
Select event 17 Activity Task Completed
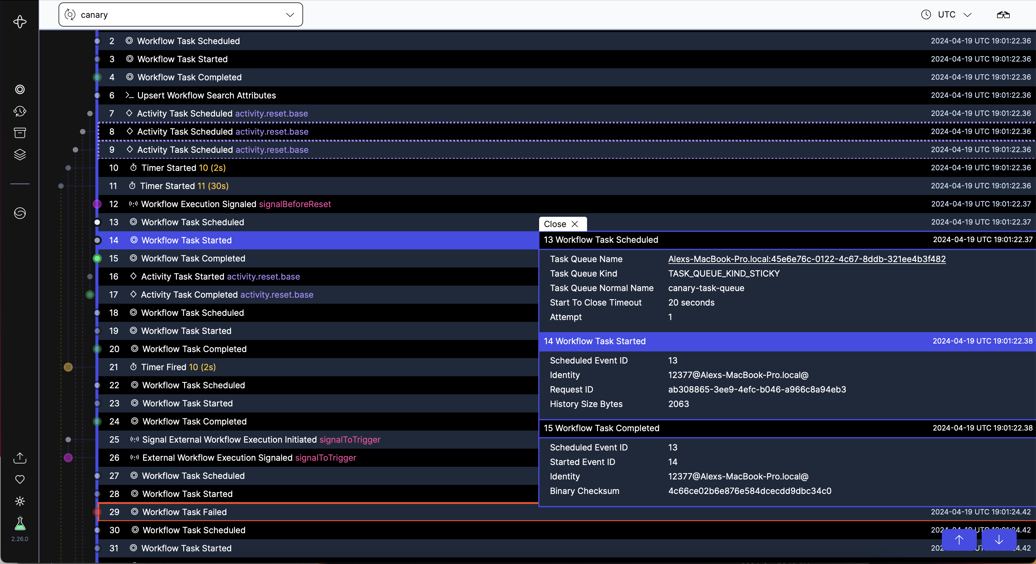[318, 294]
